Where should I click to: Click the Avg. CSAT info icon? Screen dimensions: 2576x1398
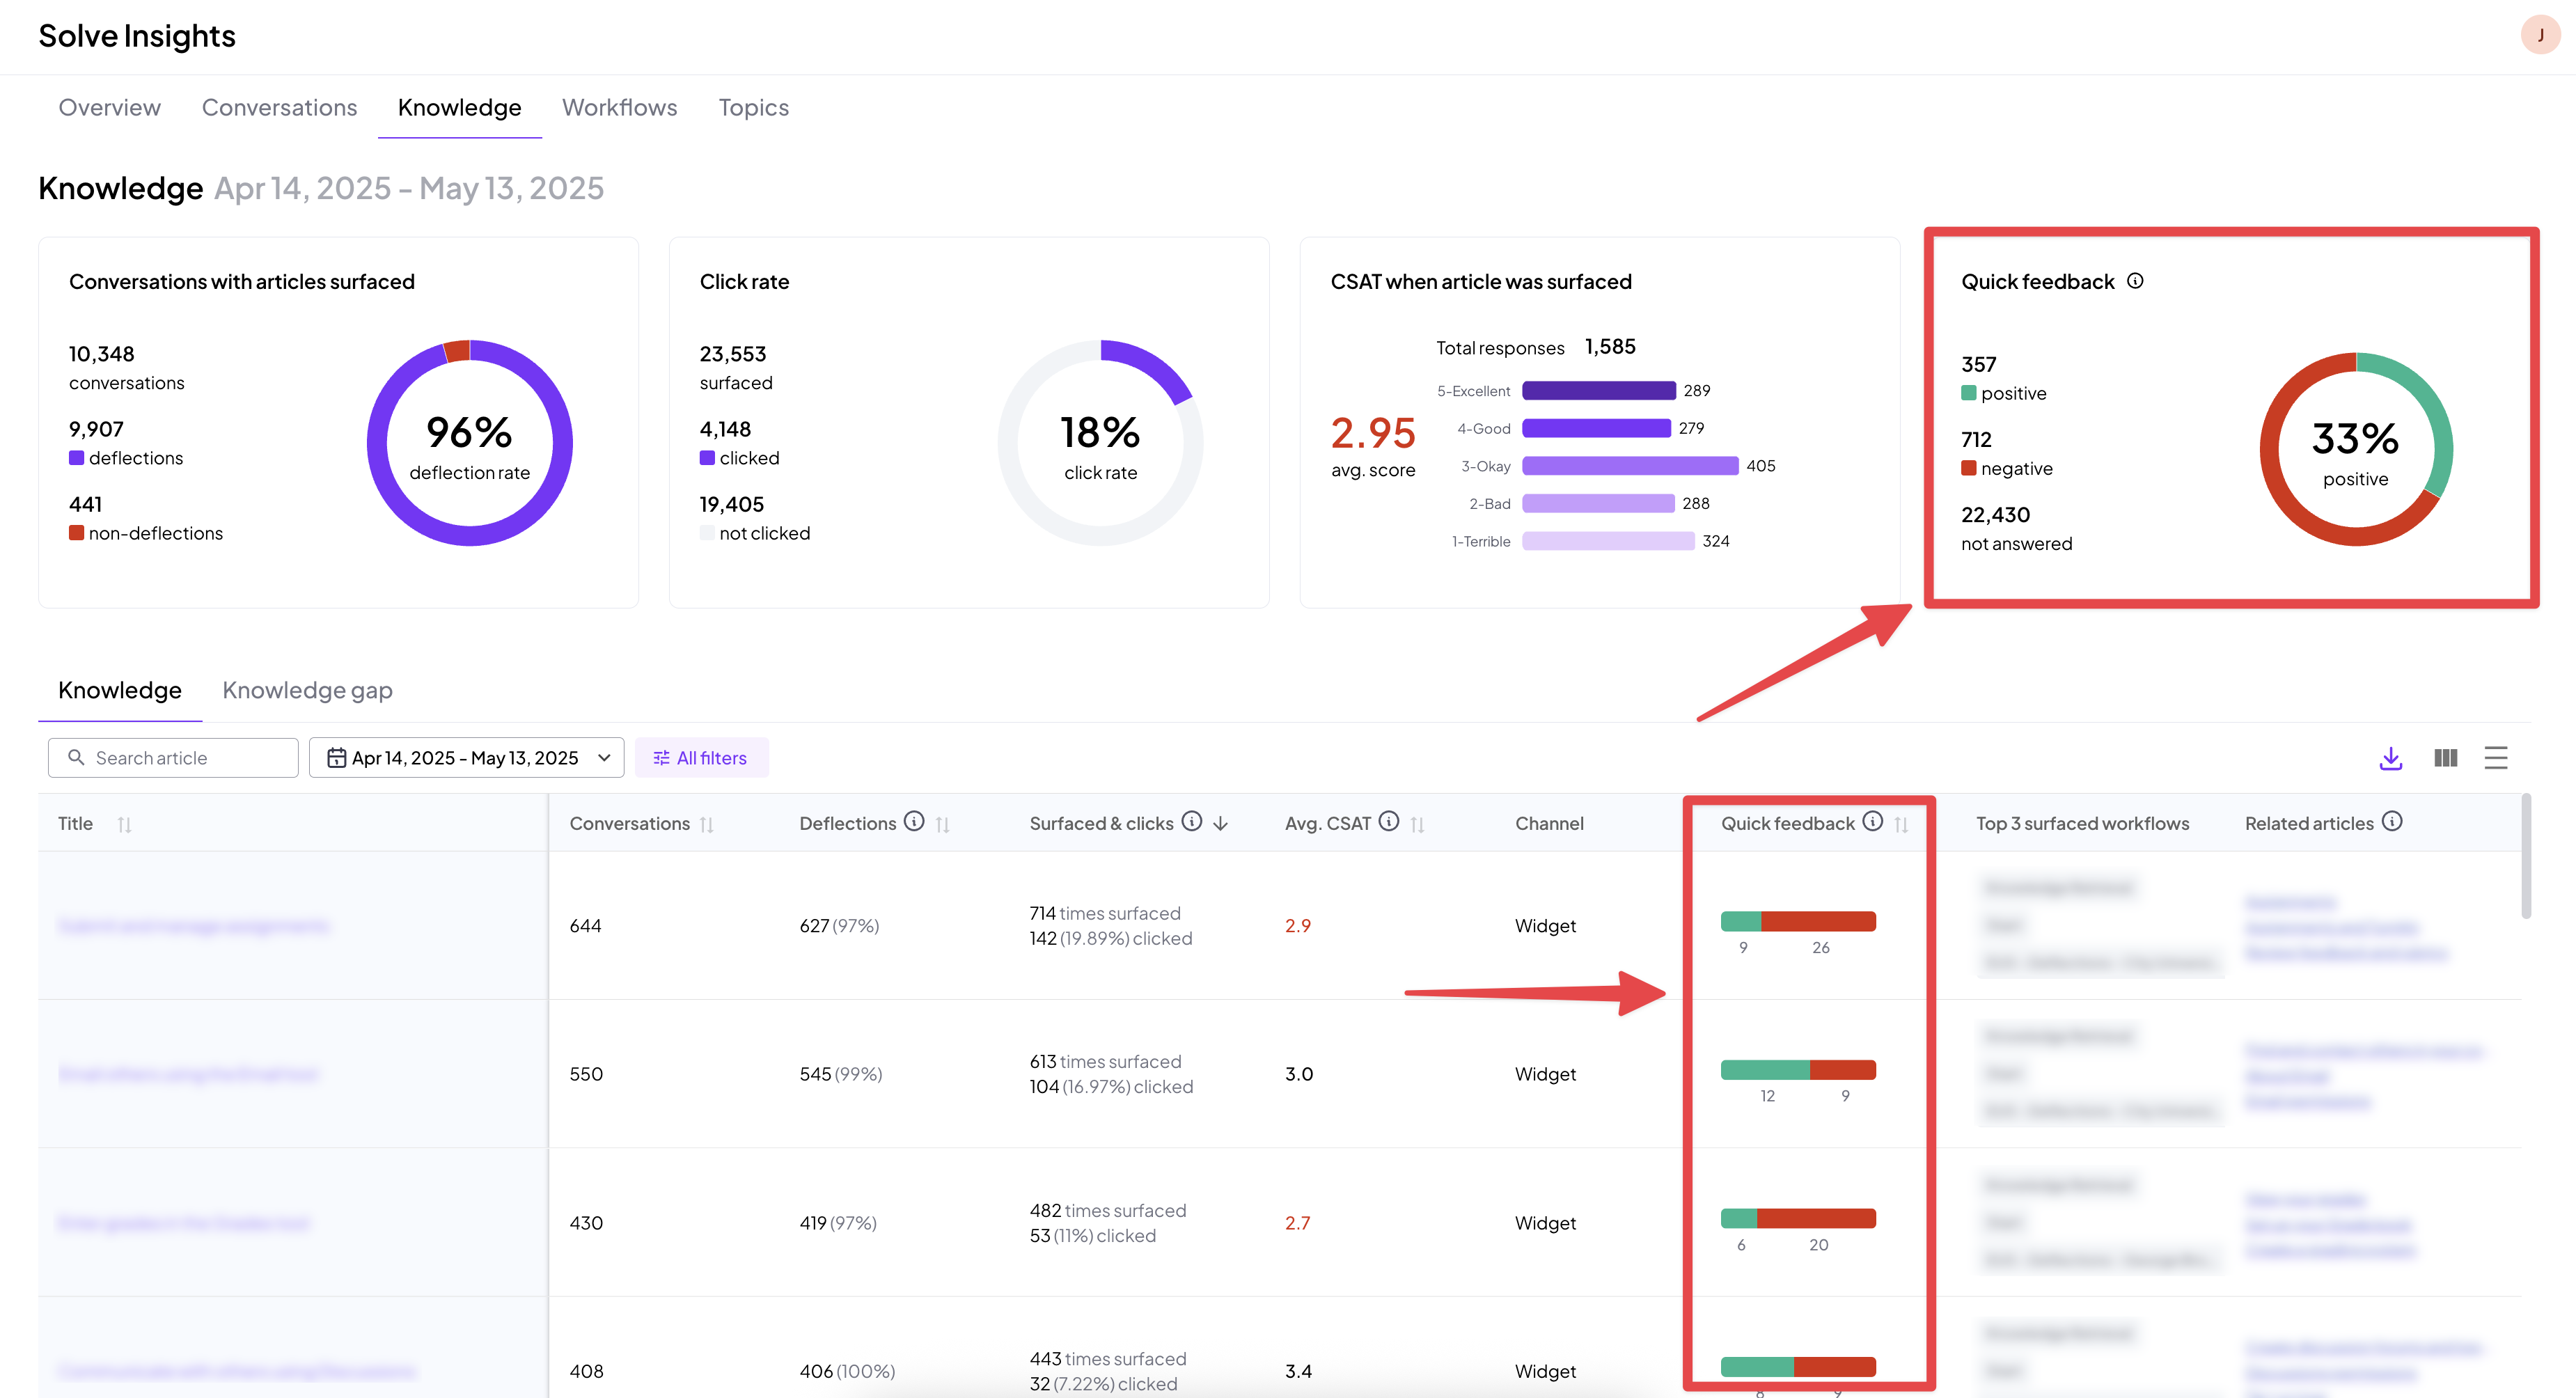tap(1389, 821)
